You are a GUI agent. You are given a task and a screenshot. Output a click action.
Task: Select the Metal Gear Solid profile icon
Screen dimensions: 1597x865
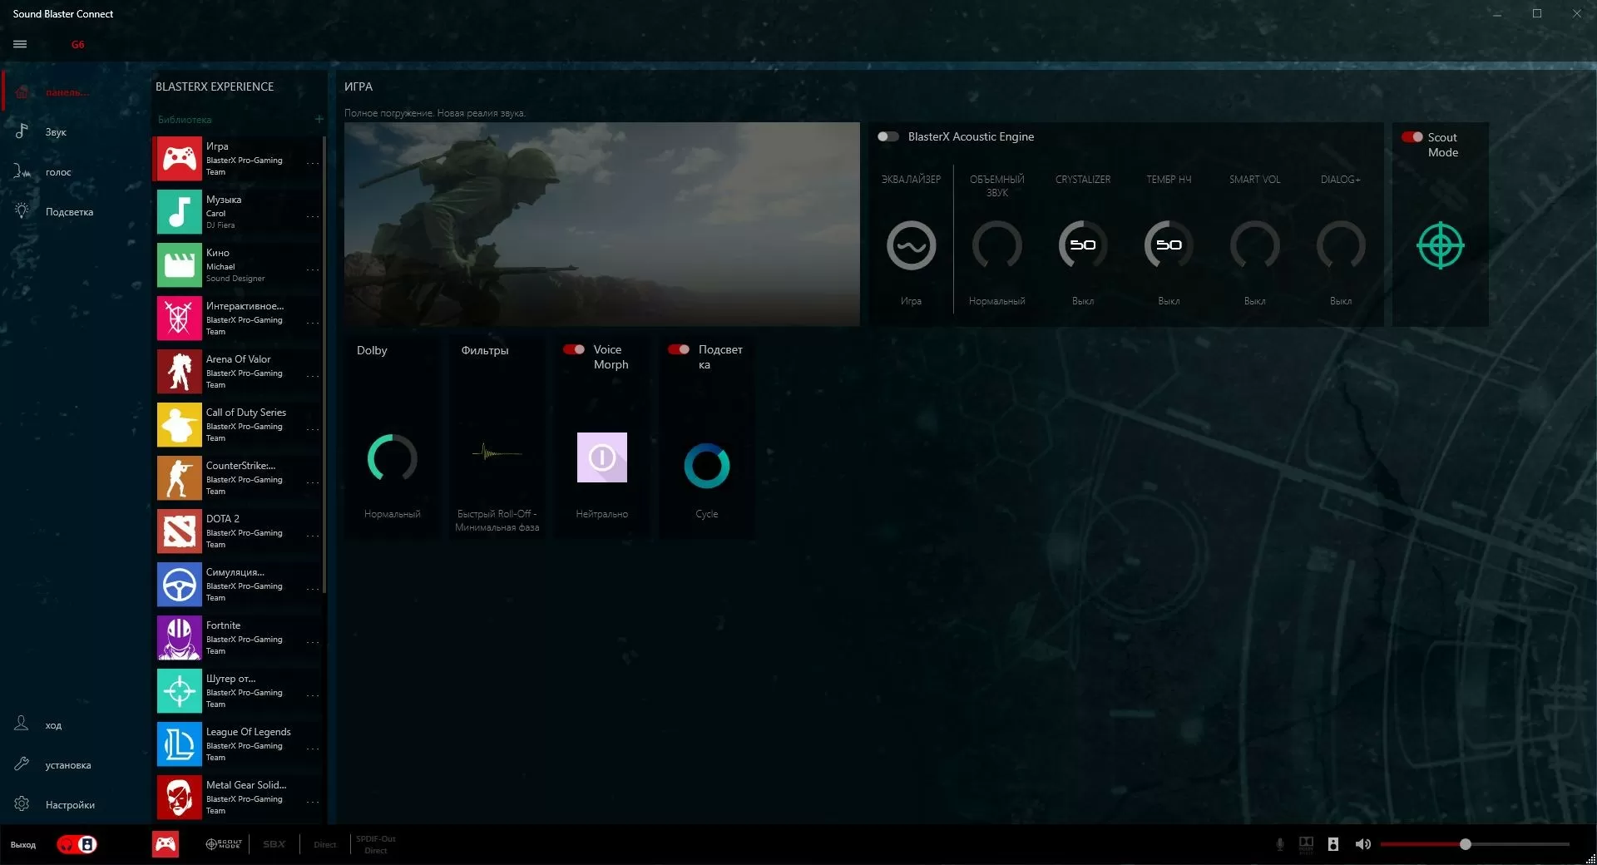[179, 797]
